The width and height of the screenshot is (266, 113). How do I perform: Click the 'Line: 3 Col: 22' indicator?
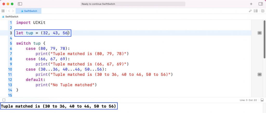(248, 100)
